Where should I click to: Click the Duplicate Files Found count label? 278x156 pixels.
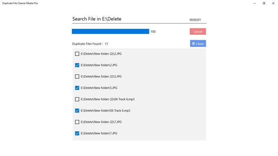click(90, 44)
